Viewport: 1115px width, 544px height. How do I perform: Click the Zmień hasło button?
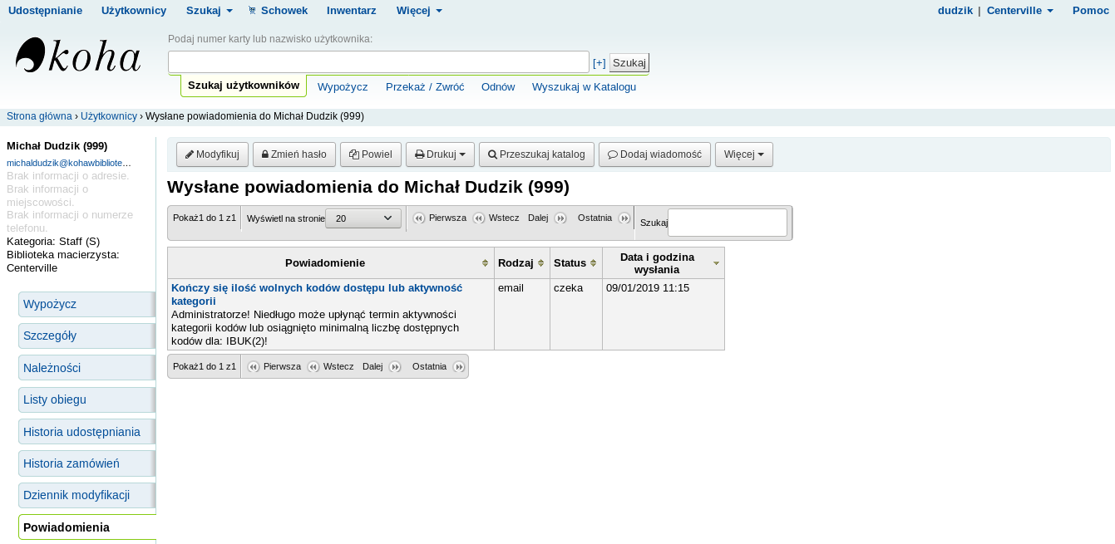(x=294, y=154)
